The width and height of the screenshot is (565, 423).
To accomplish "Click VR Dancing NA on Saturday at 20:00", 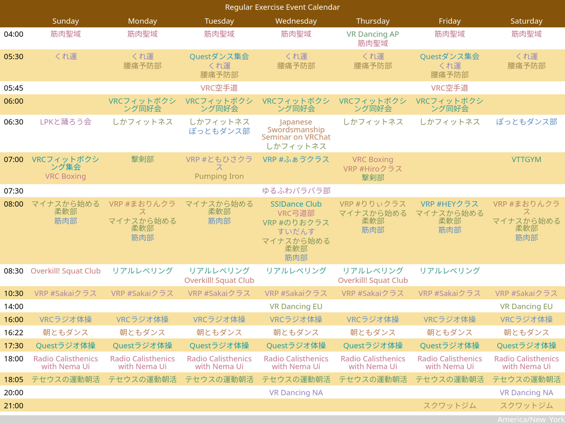I will (526, 392).
